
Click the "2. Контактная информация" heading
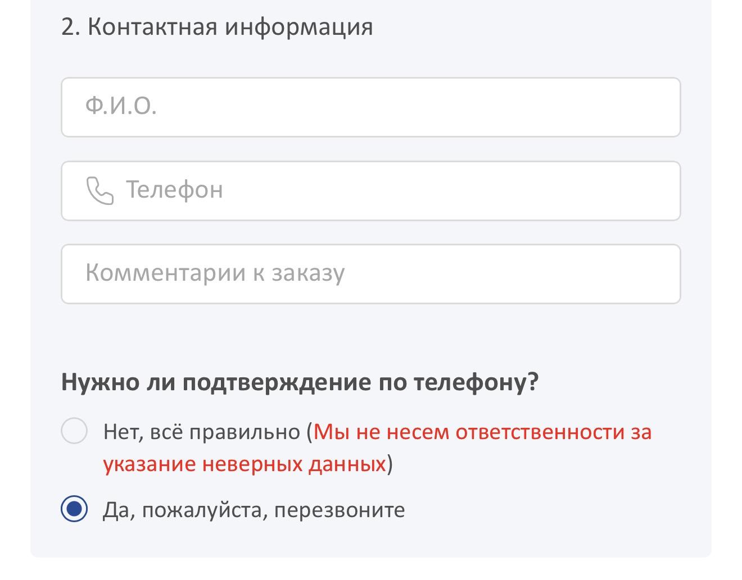[216, 27]
